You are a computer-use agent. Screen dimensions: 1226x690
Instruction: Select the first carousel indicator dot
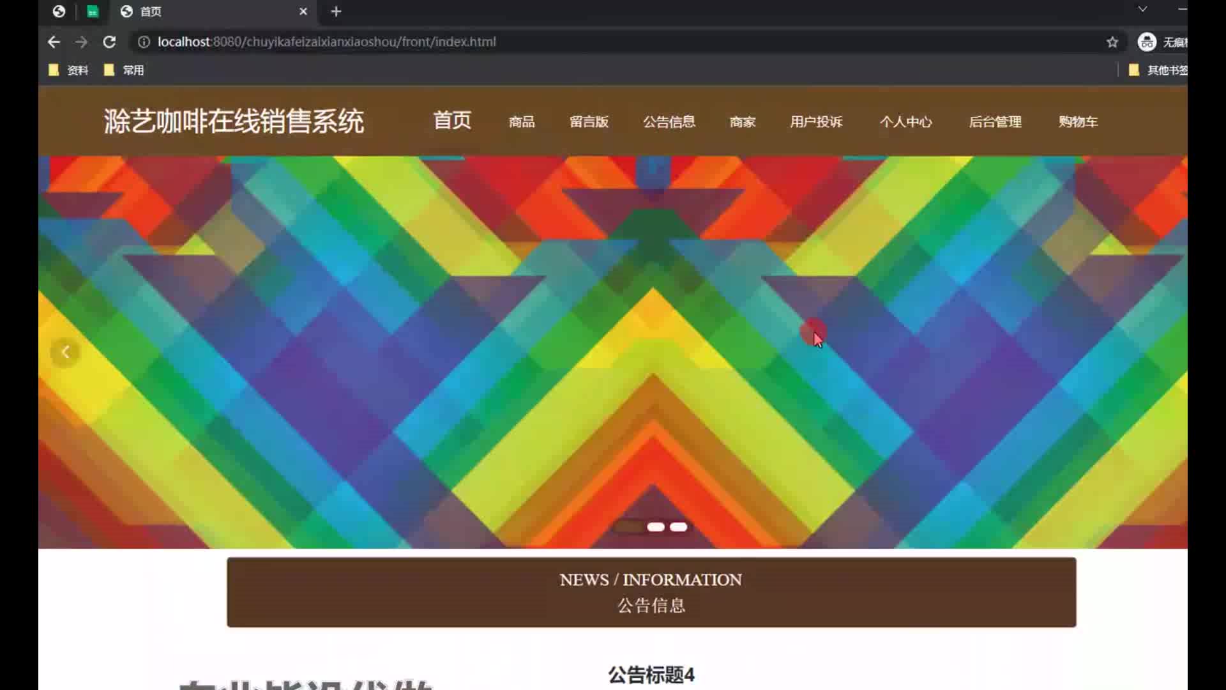click(x=630, y=527)
